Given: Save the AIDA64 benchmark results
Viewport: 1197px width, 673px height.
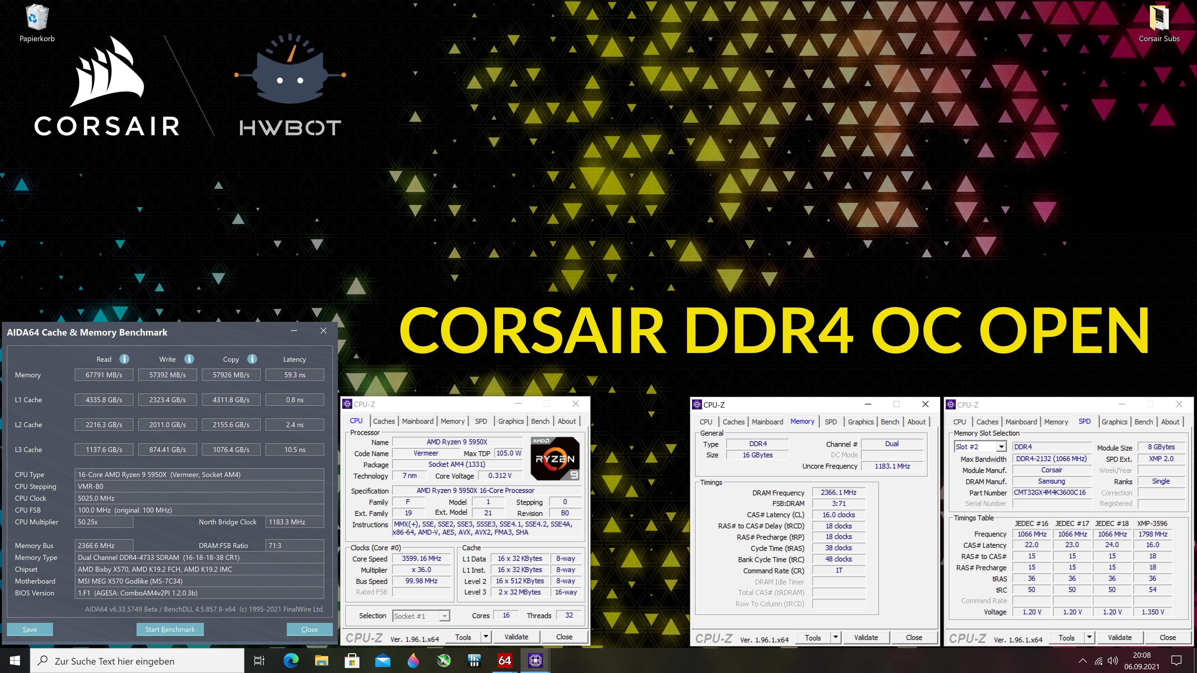Looking at the screenshot, I should click(30, 629).
